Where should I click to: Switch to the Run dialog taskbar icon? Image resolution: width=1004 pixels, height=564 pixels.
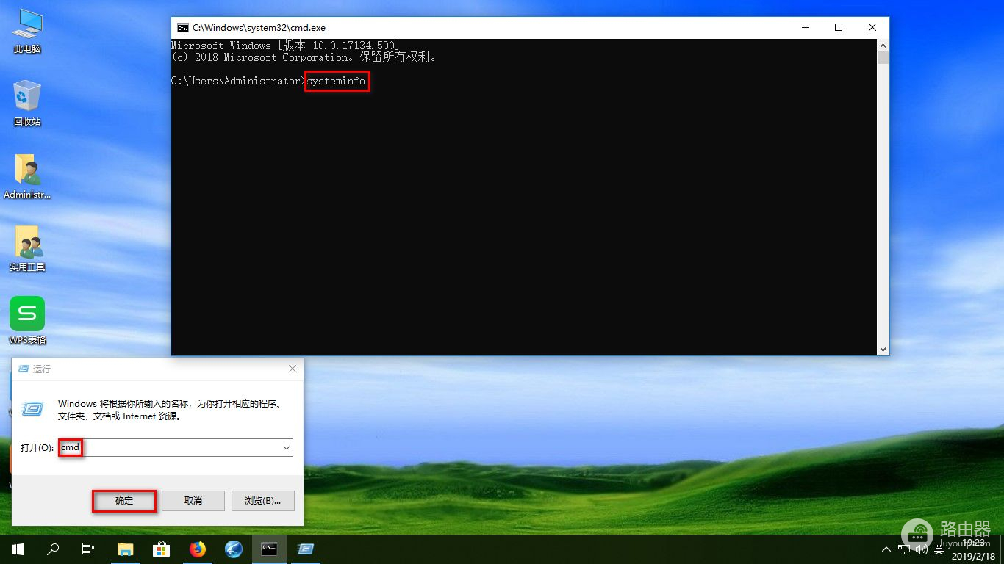pyautogui.click(x=306, y=549)
